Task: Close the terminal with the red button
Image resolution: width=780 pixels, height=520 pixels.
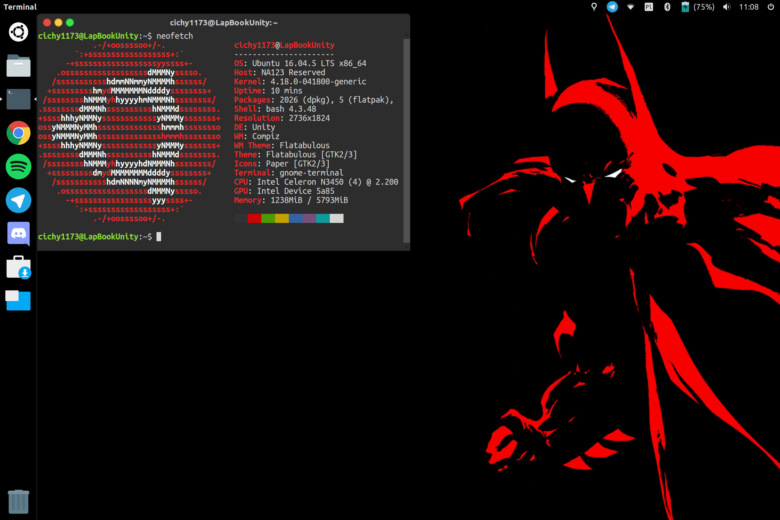Action: pos(47,23)
